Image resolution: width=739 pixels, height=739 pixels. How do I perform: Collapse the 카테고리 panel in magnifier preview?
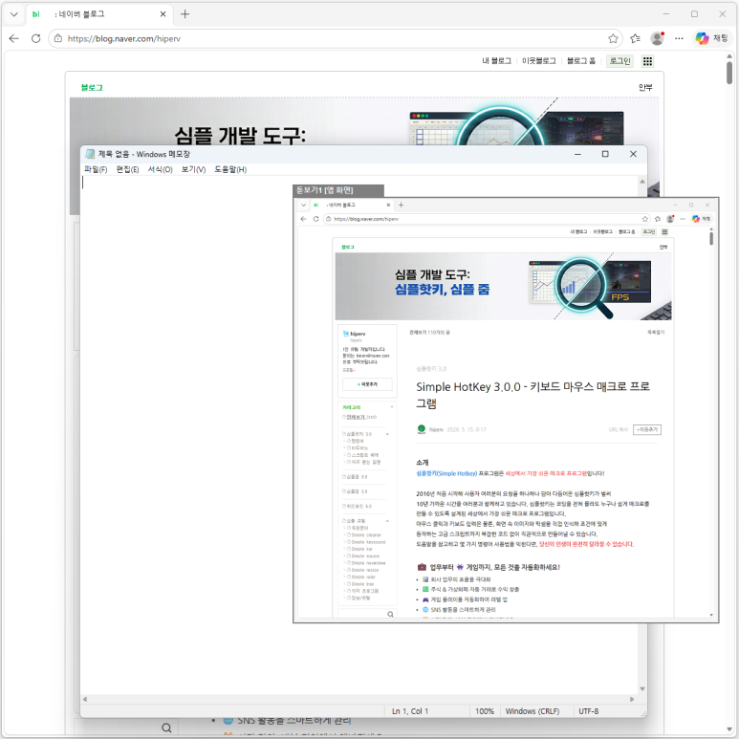pos(392,406)
